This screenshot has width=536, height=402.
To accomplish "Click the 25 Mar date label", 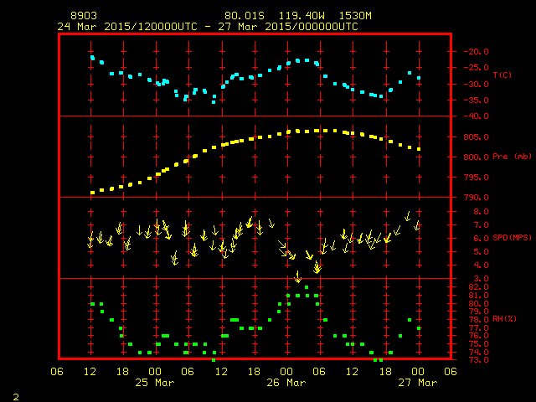I will (155, 383).
